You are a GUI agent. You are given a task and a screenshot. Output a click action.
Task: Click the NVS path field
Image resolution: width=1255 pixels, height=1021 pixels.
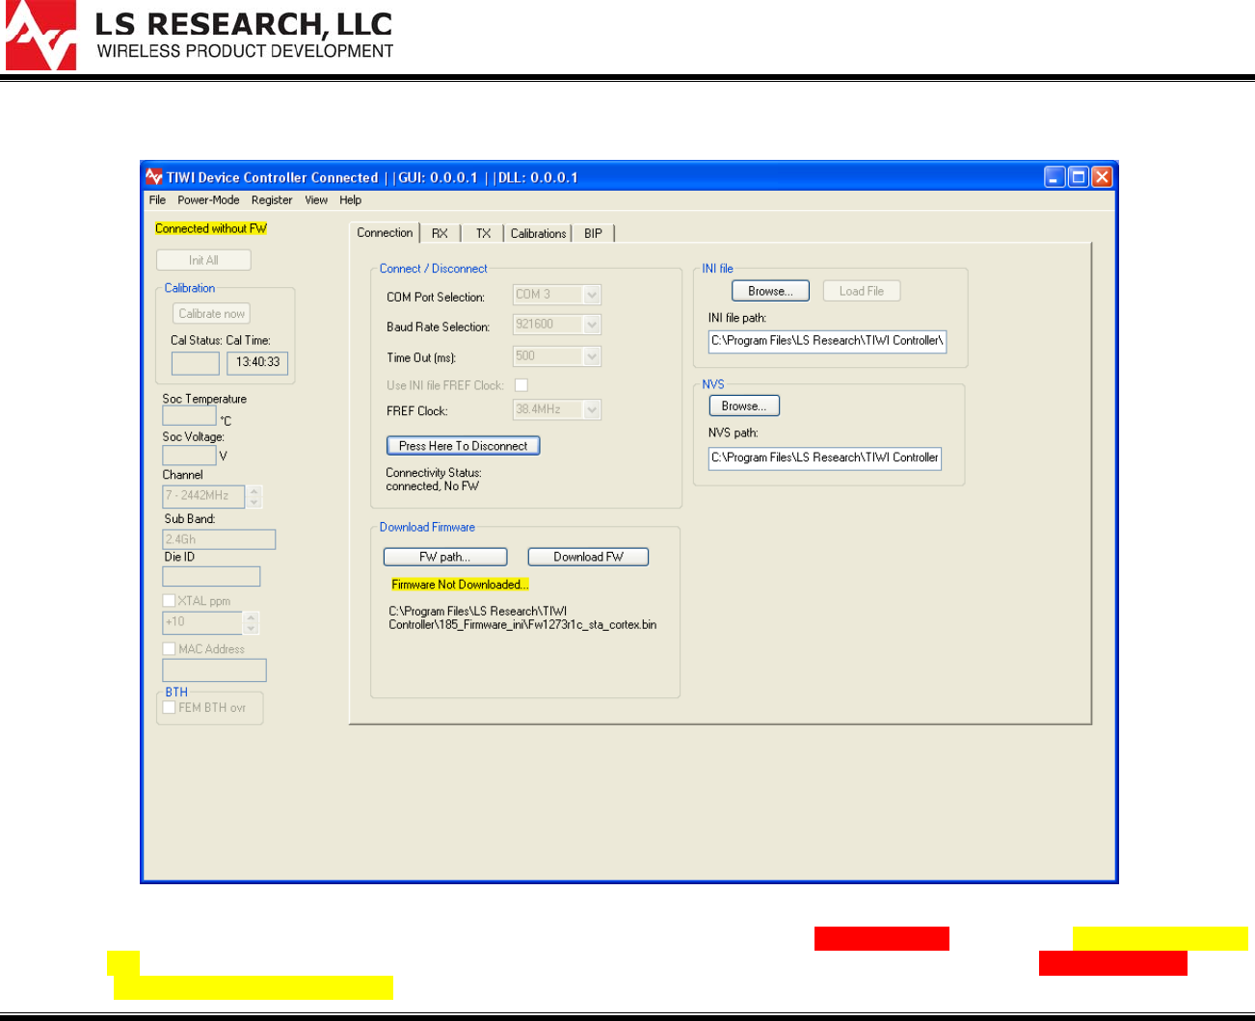point(825,458)
